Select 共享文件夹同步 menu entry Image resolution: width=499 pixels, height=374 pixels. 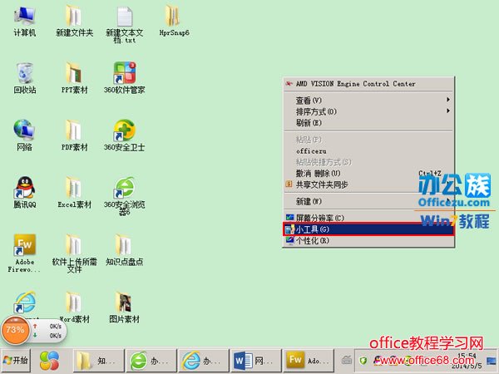pyautogui.click(x=368, y=185)
